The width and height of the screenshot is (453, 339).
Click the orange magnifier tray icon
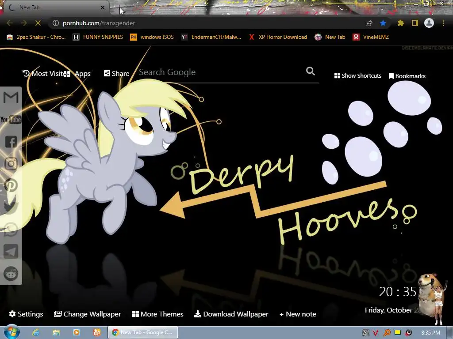click(x=387, y=333)
